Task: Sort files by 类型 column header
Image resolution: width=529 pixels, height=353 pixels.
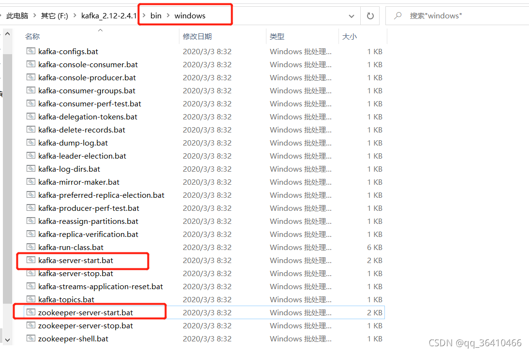Action: point(277,36)
